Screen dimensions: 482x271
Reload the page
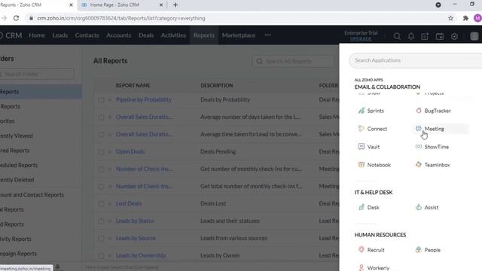click(x=17, y=18)
